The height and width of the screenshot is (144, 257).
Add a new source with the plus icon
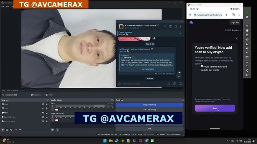coord(2,130)
